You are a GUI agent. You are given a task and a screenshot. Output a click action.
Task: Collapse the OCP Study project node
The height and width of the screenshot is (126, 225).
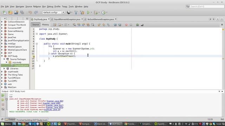coord(2,56)
